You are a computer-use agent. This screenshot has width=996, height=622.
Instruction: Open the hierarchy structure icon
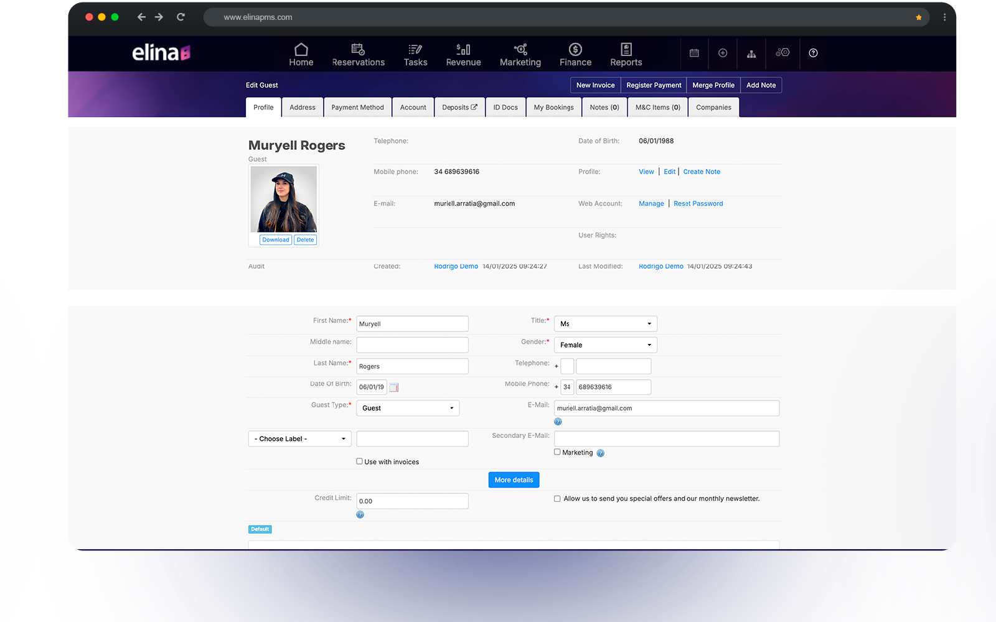point(751,53)
